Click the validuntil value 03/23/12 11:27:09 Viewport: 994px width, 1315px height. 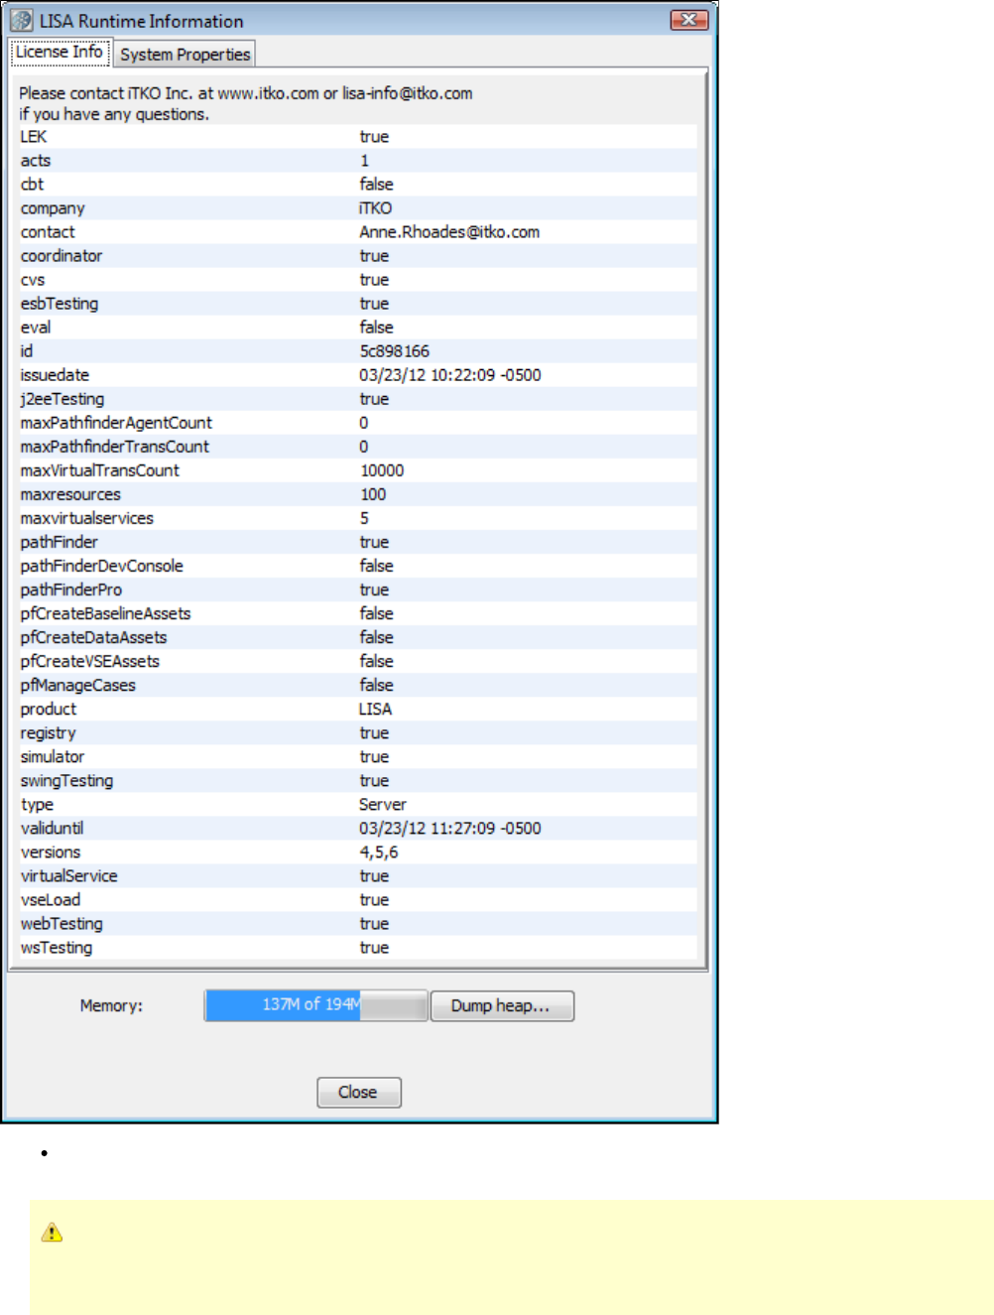pyautogui.click(x=449, y=828)
